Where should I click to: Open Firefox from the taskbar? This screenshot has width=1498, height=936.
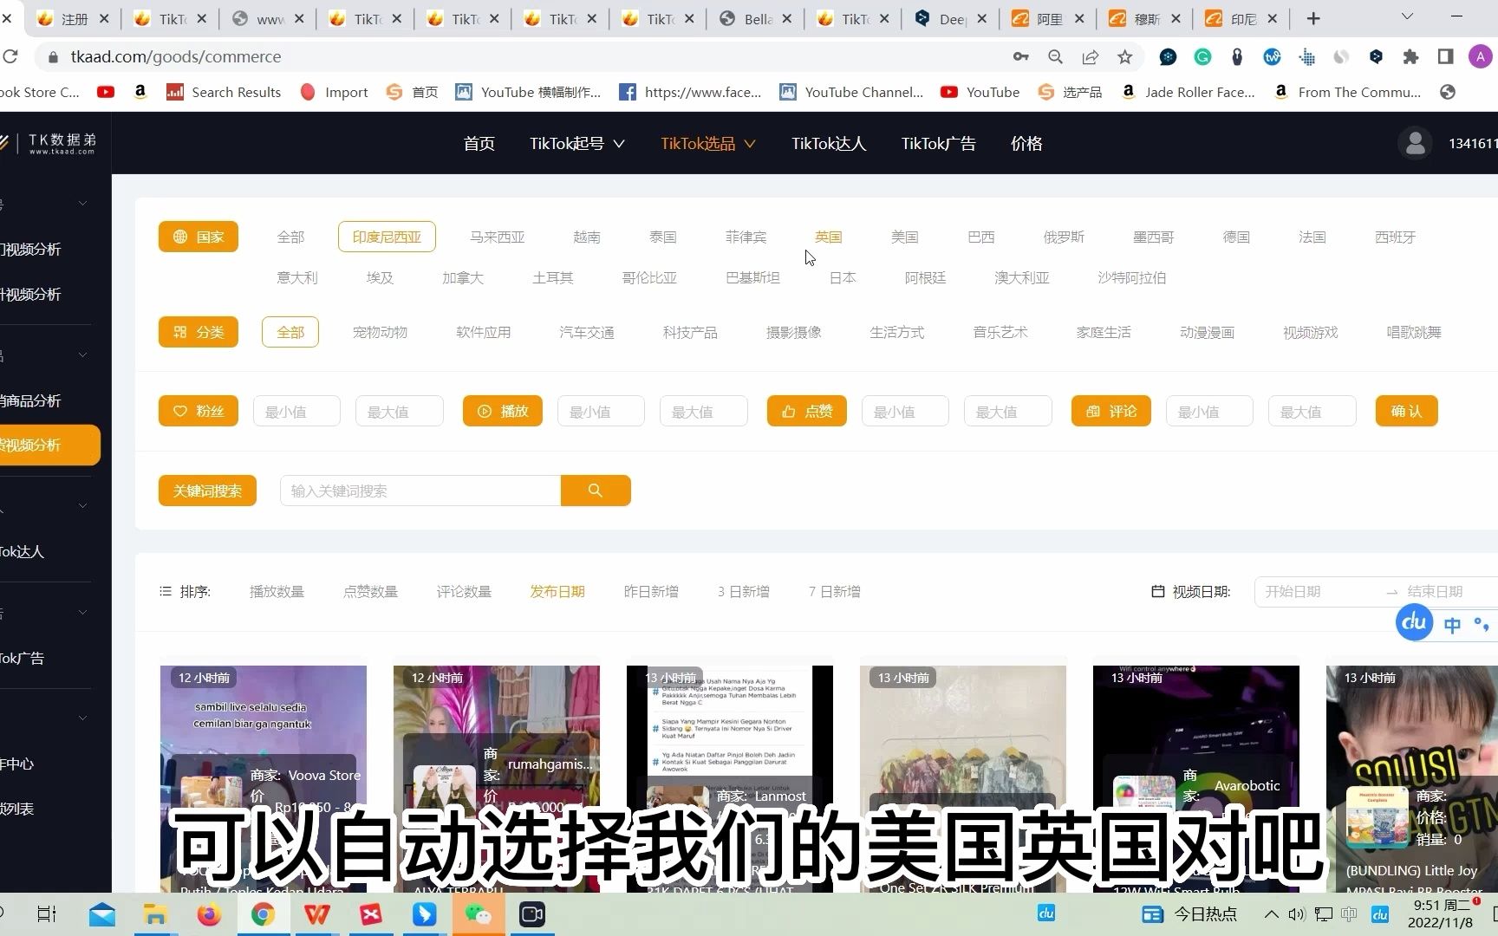(209, 914)
